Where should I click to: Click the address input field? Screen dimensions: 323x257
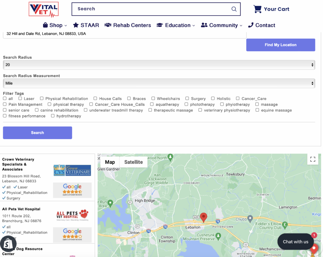[124, 34]
